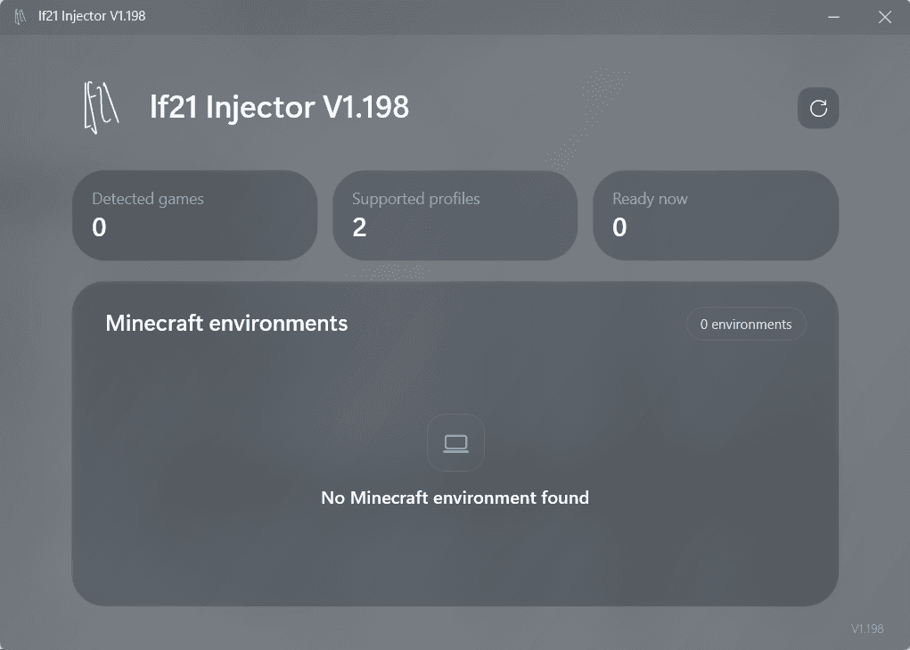Click the Detected games value 0
Viewport: 910px width, 650px height.
tap(99, 226)
